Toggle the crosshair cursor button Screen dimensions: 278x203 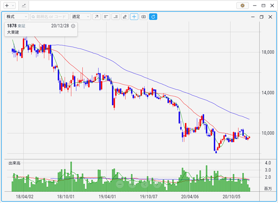click(134, 17)
